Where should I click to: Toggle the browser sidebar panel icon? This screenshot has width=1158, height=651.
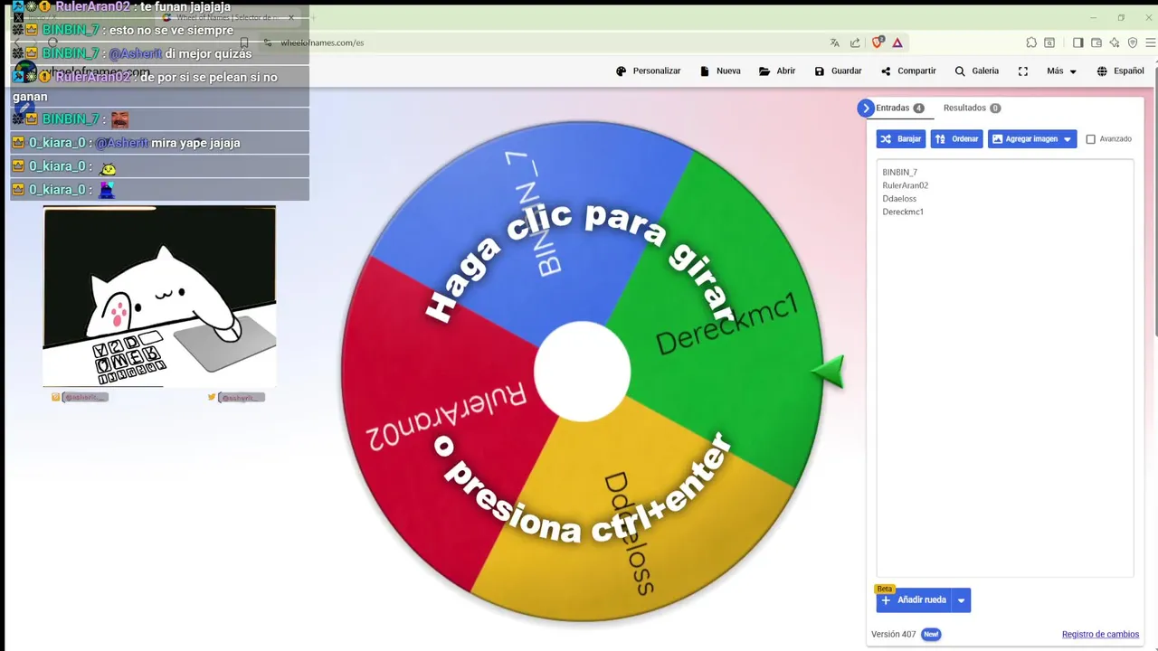click(x=1077, y=42)
